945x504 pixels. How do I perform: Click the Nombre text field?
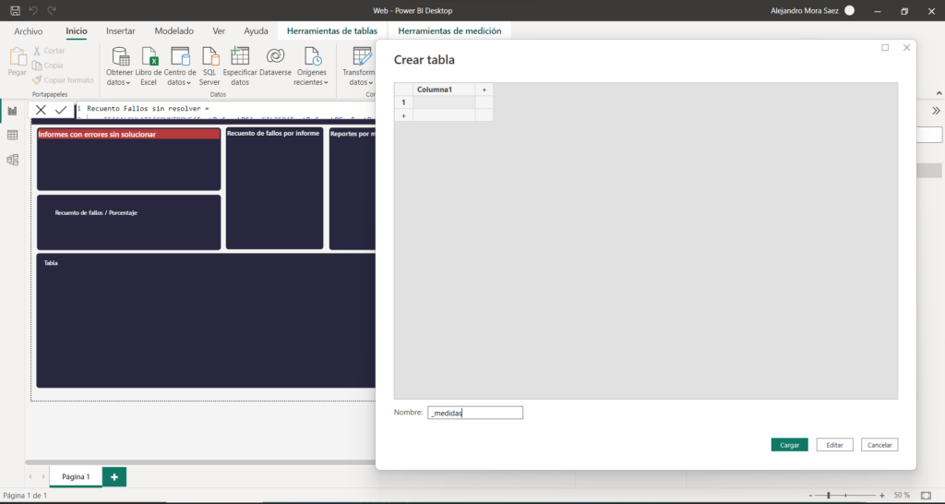tap(475, 414)
